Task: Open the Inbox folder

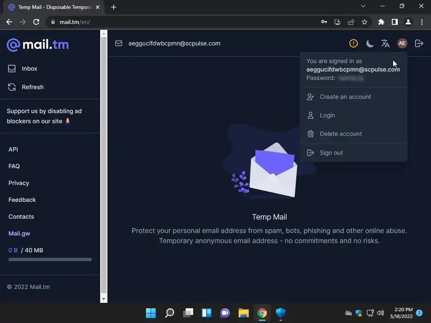Action: click(x=23, y=69)
